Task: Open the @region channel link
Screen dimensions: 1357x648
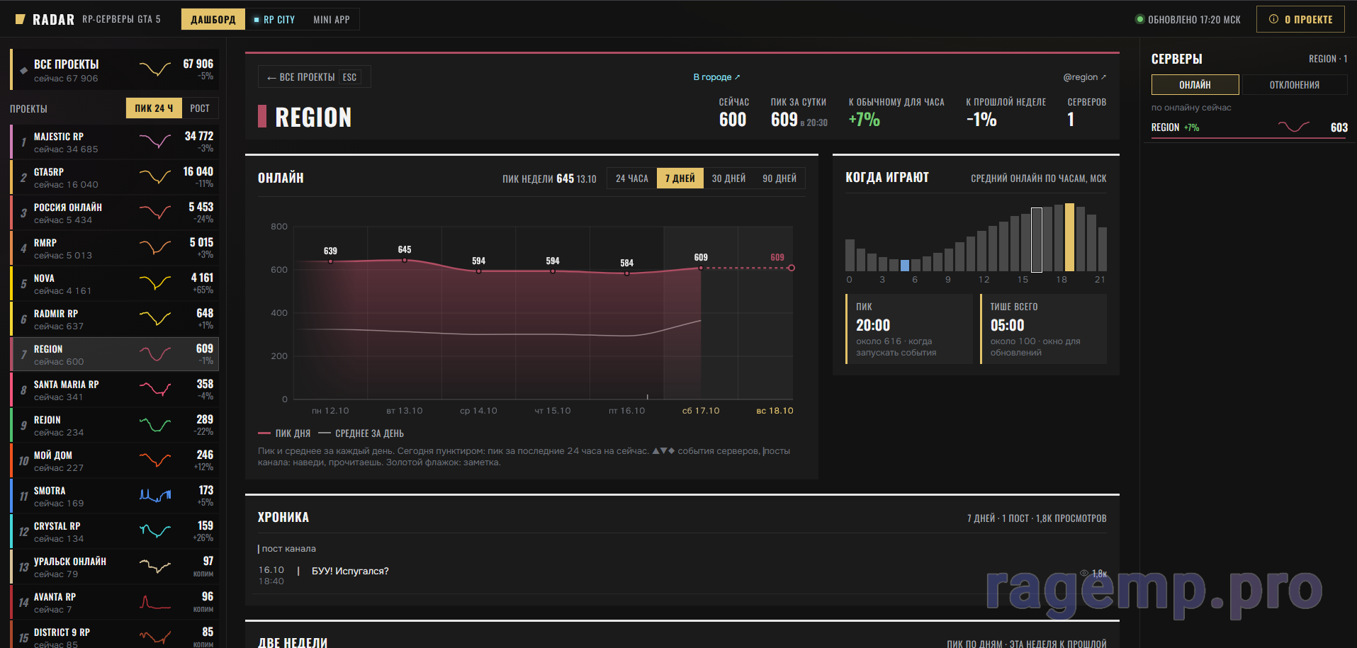Action: pyautogui.click(x=1084, y=76)
